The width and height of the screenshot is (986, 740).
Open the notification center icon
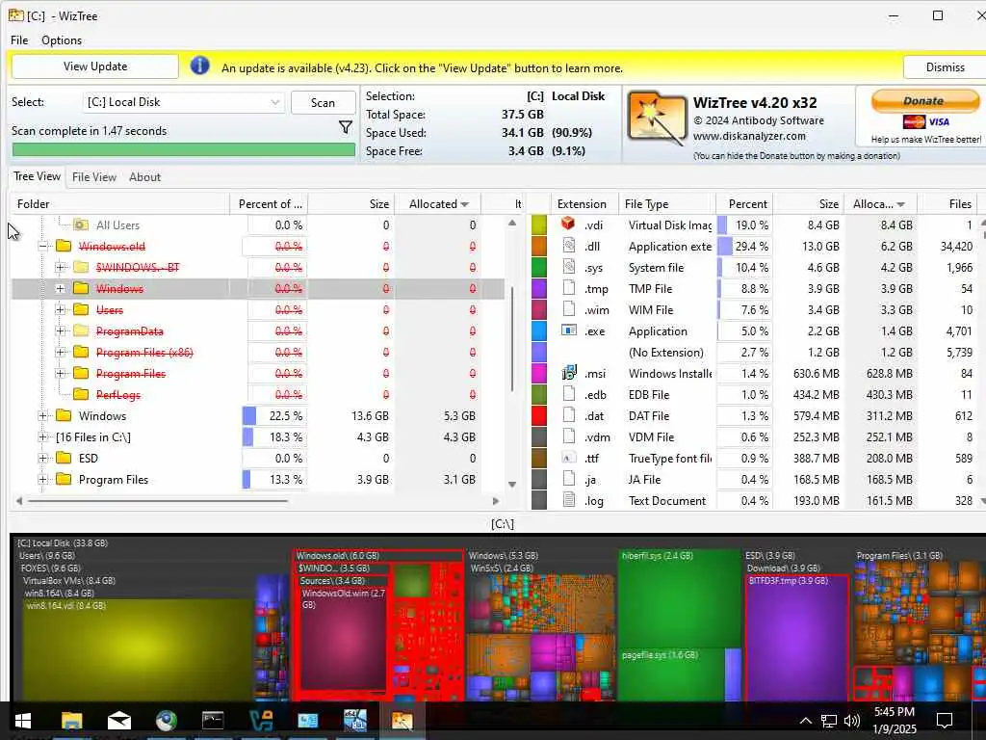pos(945,721)
